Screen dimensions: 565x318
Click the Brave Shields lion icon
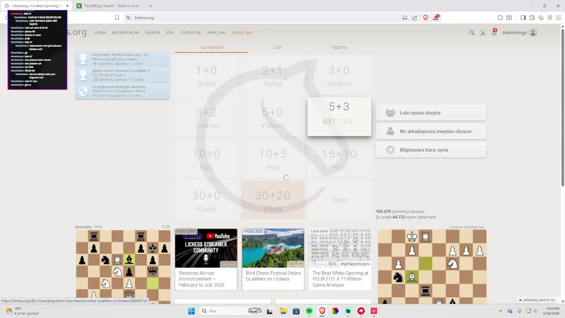pyautogui.click(x=426, y=18)
